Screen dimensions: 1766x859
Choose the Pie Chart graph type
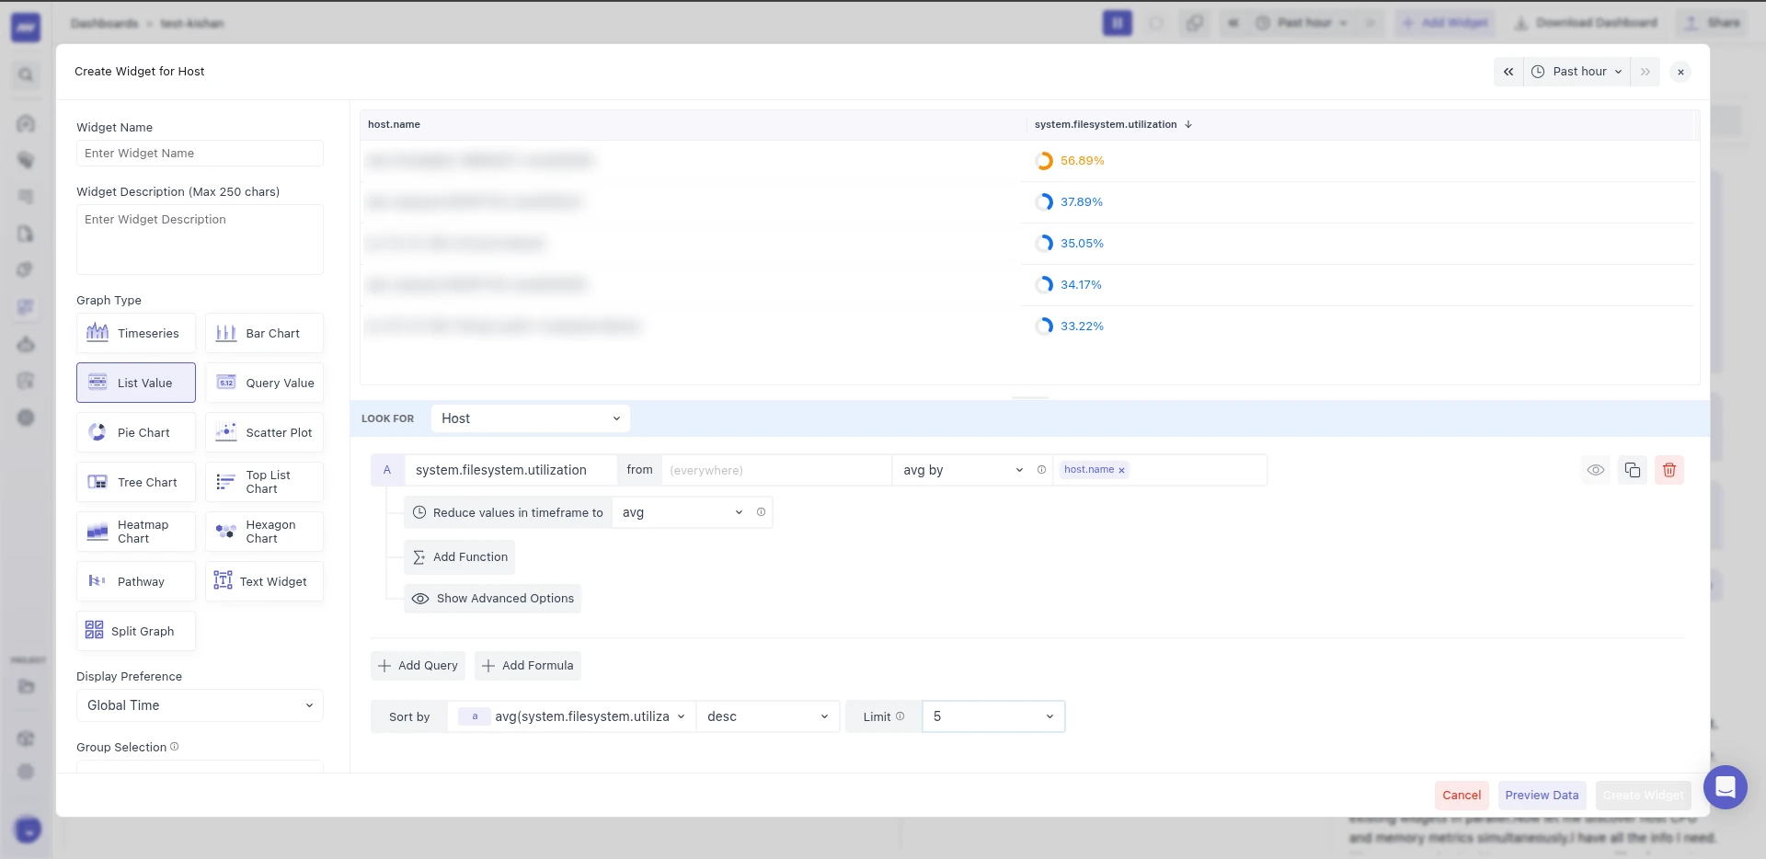click(x=136, y=432)
